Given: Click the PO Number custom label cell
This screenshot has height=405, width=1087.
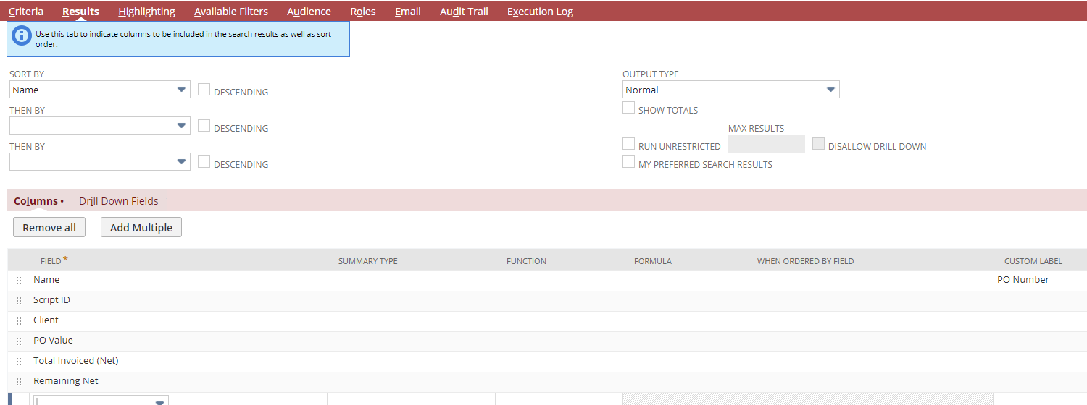Looking at the screenshot, I should (1023, 280).
